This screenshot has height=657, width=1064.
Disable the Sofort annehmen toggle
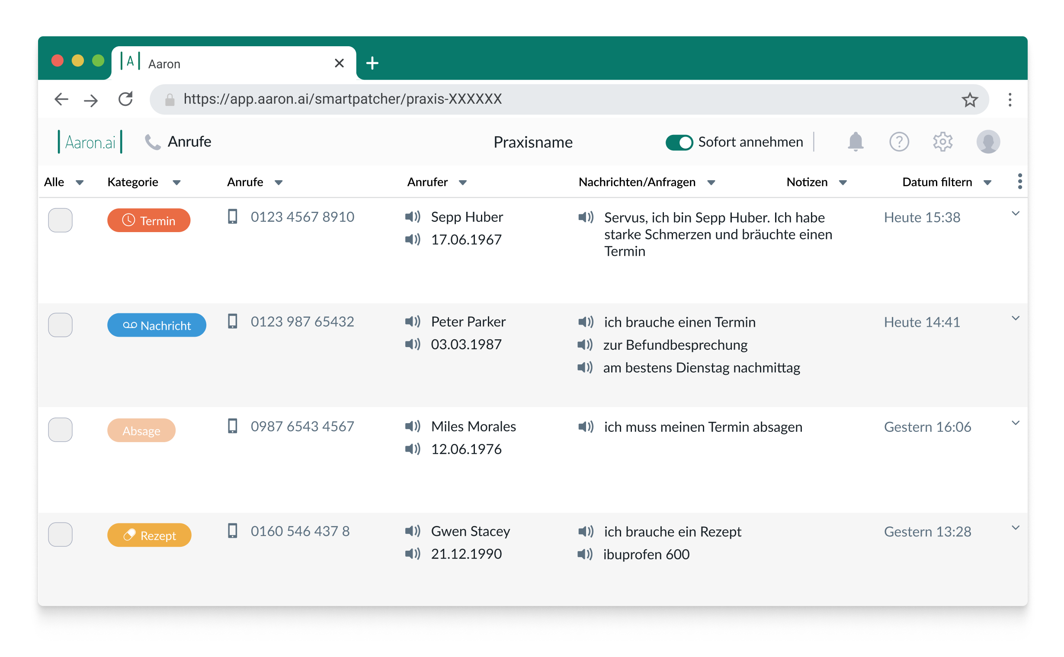coord(679,142)
